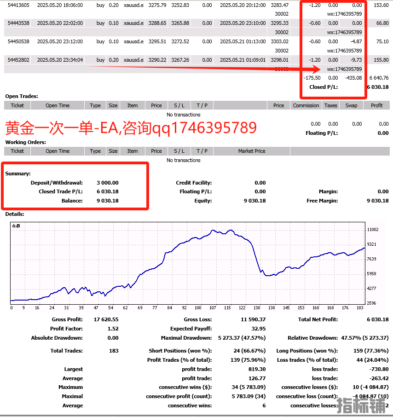Screen dimensions: 393x417
Task: Click Short Positions value 24 (66.67%)
Action: [249, 351]
